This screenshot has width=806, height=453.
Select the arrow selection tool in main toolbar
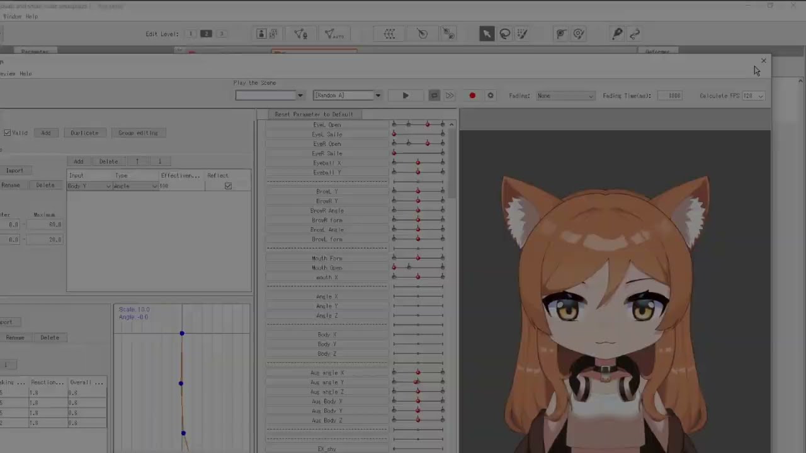click(487, 34)
